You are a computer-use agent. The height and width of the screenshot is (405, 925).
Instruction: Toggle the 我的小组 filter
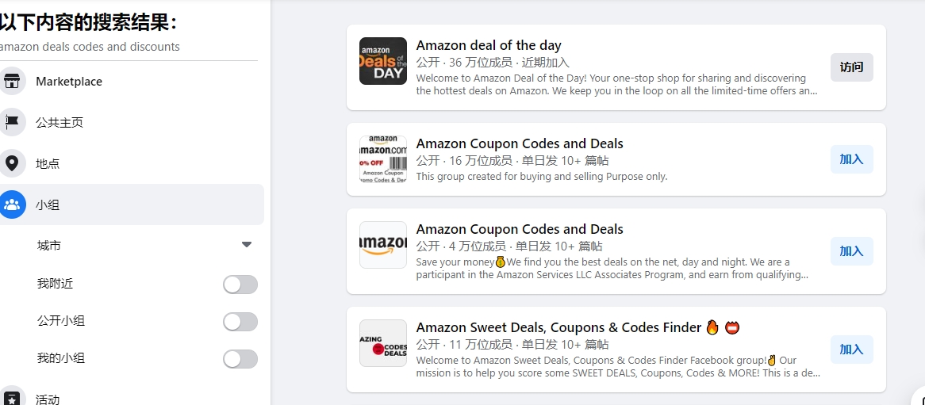coord(240,359)
